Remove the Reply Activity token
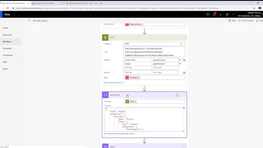 coord(142,24)
